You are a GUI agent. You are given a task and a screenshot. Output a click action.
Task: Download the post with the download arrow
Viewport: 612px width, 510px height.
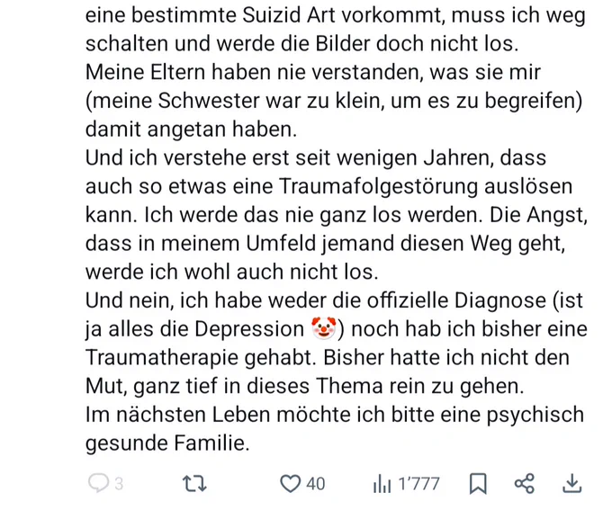pos(571,484)
